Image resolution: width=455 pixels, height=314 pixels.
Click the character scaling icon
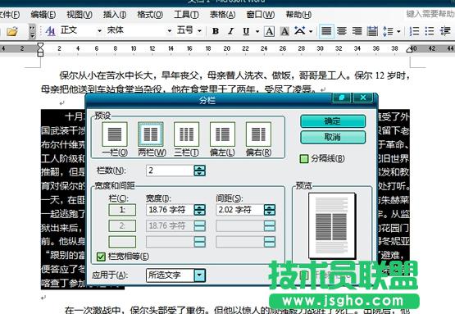coord(300,30)
